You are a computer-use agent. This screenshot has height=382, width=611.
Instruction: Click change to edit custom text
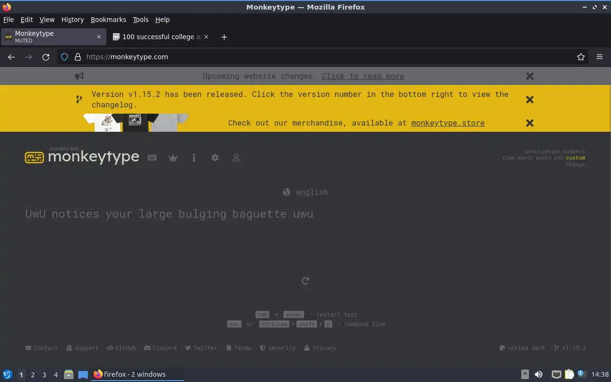[575, 164]
